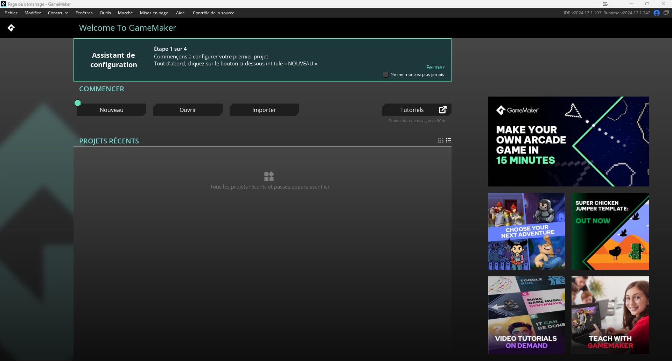Click the green hexagon setup marker
672x361 pixels.
78,103
